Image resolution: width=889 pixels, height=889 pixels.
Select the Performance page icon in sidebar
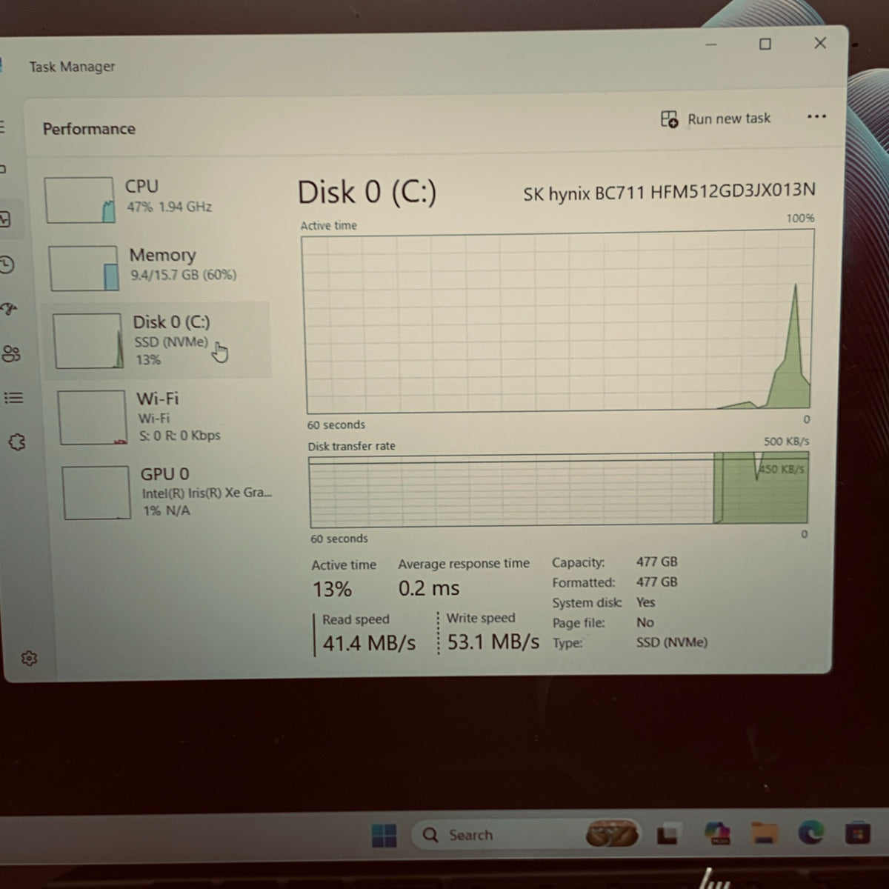tap(4, 219)
